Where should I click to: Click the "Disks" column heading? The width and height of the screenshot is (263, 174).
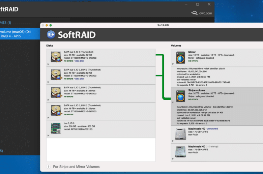(50, 46)
